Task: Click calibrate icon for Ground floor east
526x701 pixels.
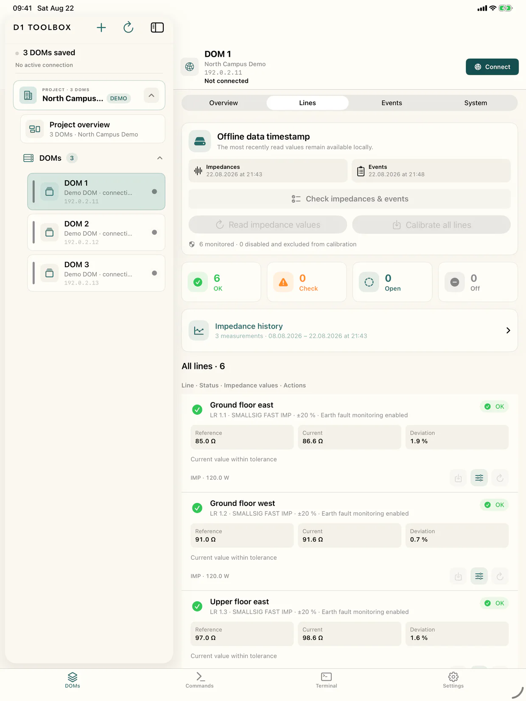Action: pos(458,478)
